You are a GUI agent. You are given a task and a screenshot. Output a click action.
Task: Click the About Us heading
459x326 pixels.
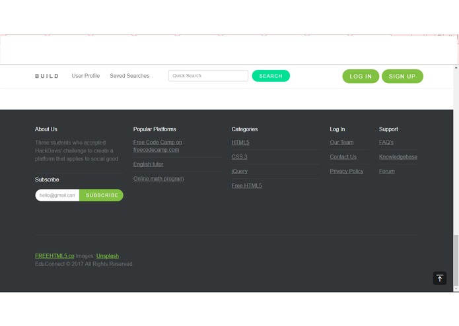[46, 129]
